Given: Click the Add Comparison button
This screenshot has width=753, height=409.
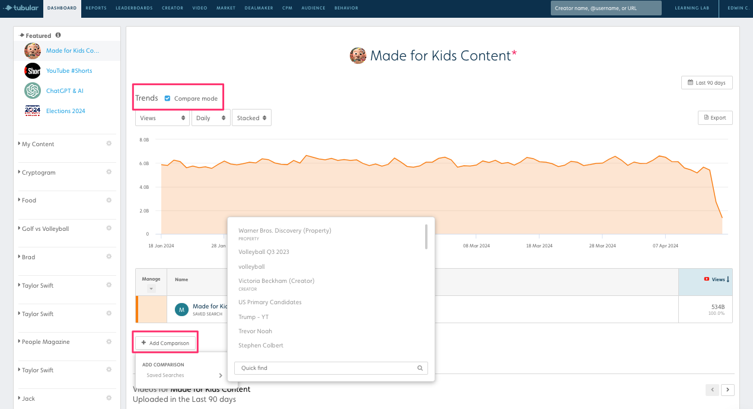Looking at the screenshot, I should (165, 343).
